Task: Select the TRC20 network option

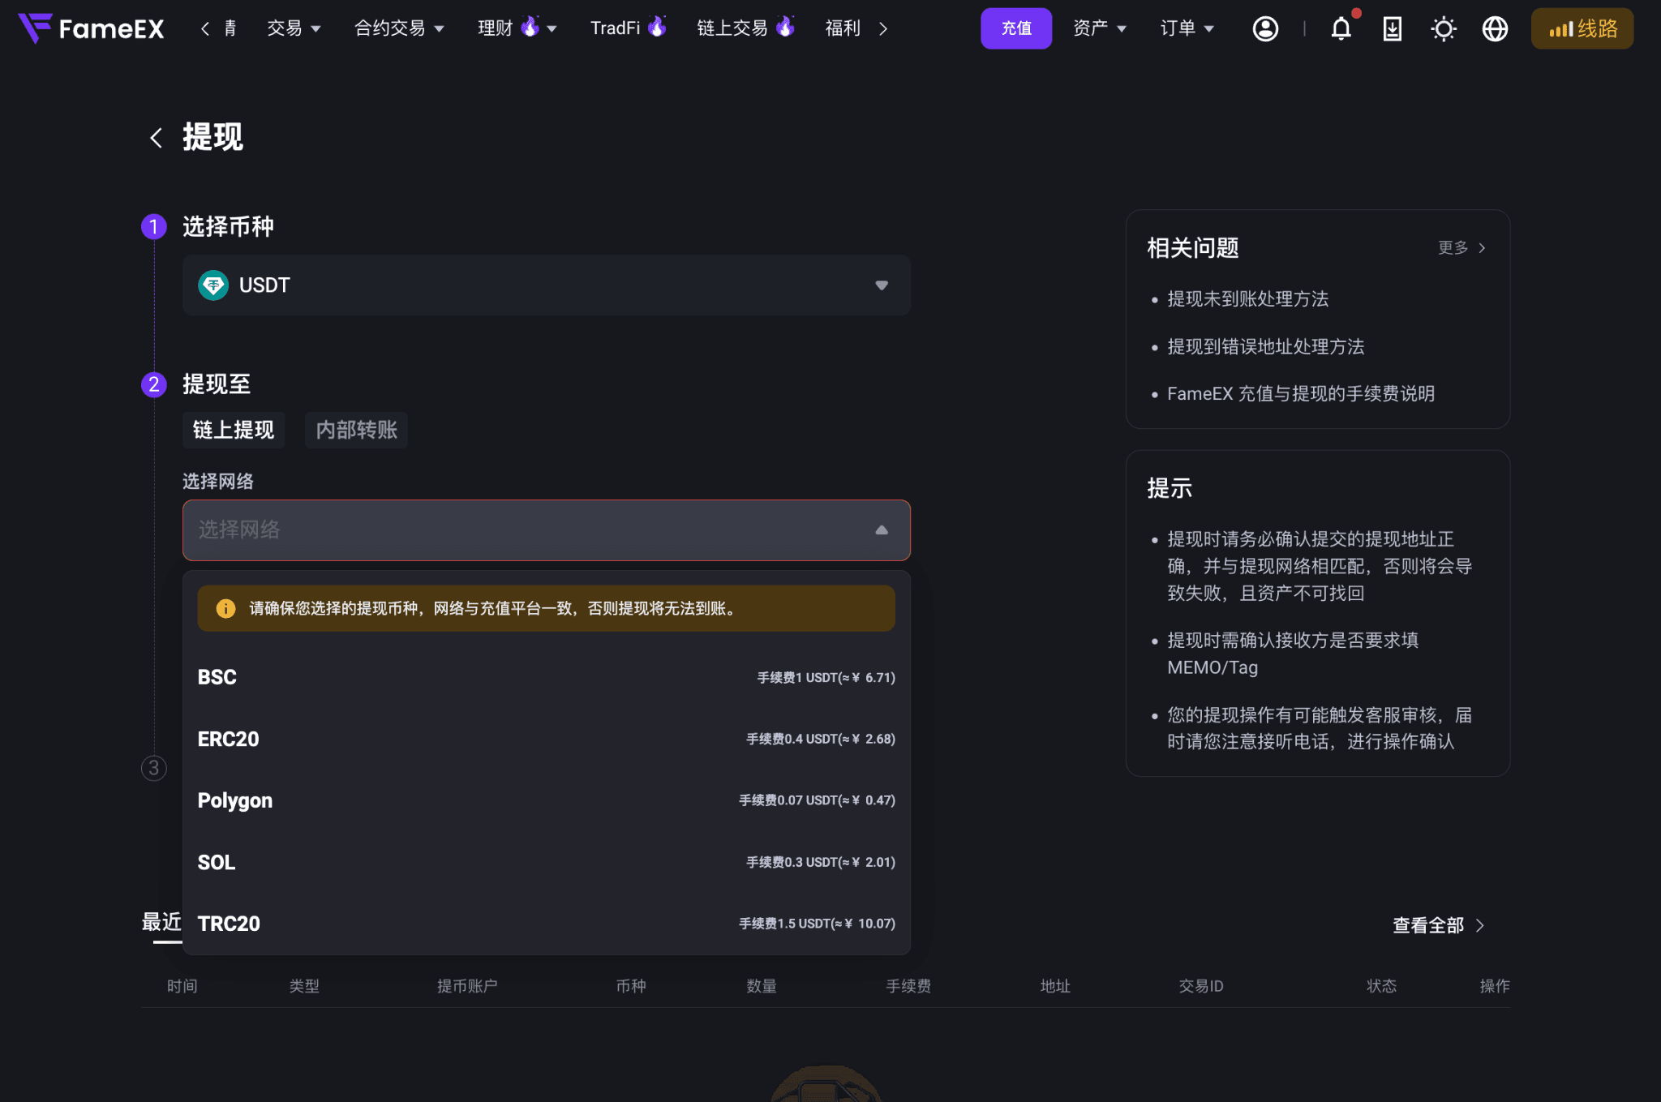Action: 547,924
